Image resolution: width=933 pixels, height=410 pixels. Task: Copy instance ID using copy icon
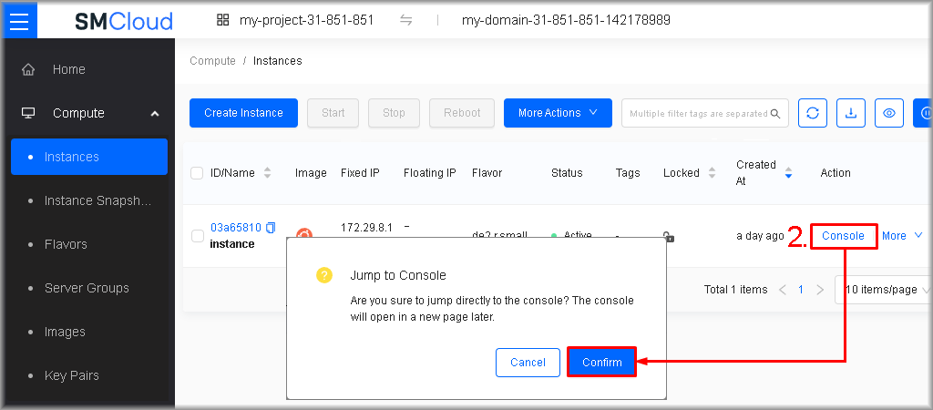coord(271,228)
